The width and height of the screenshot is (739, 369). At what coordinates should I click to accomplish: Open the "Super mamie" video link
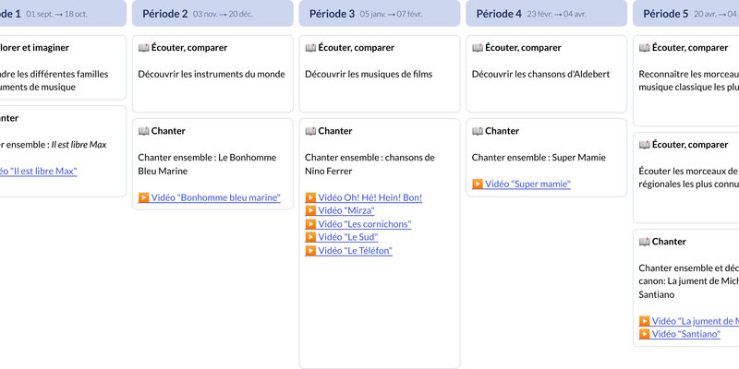pos(527,184)
